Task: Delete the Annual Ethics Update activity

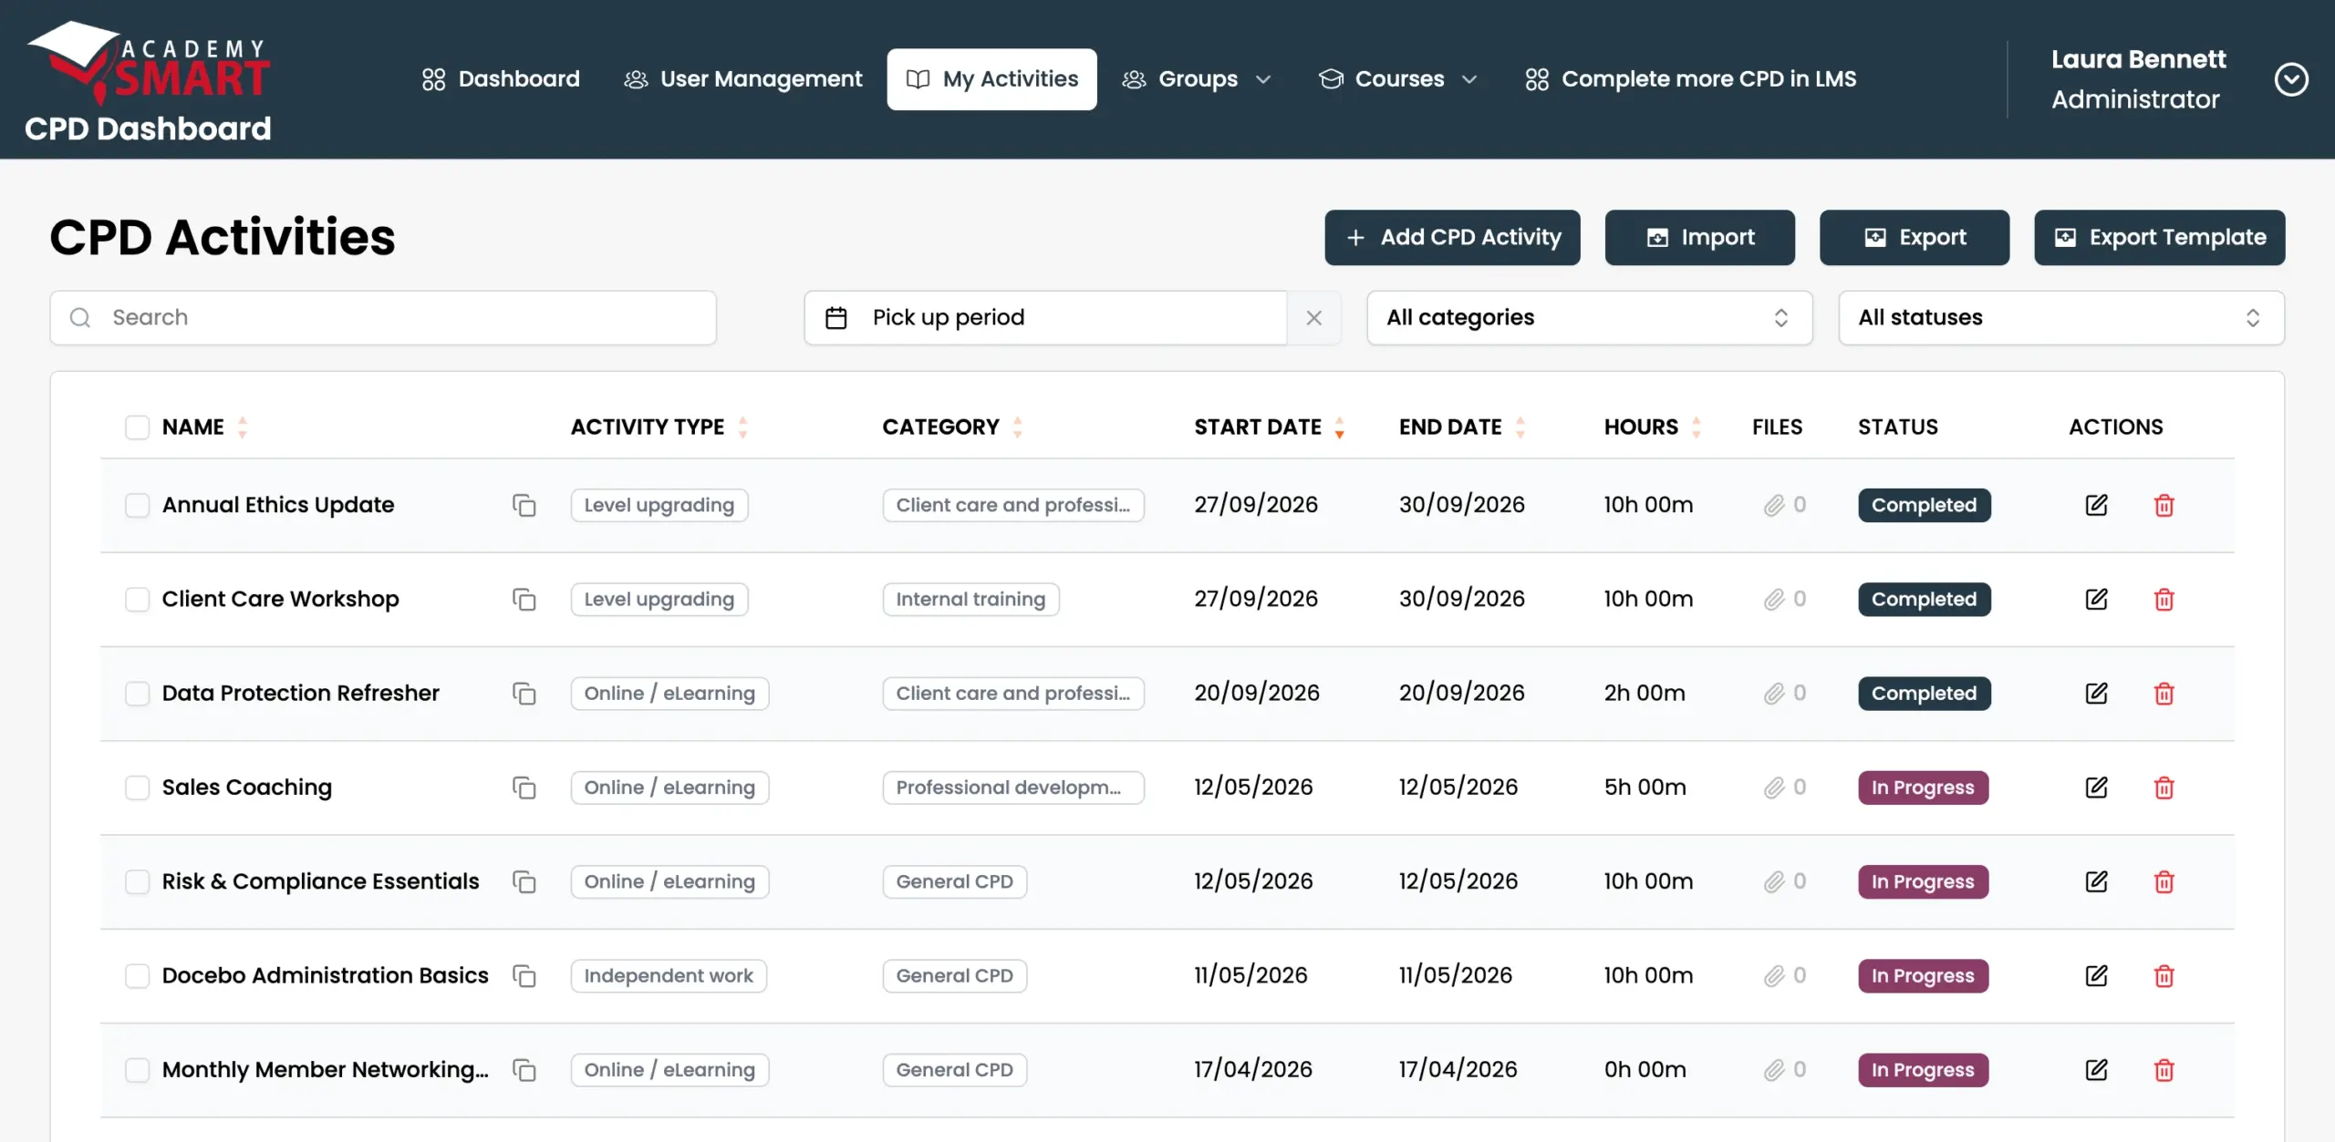Action: [x=2164, y=505]
